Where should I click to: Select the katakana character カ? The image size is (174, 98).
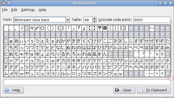pos(63,61)
